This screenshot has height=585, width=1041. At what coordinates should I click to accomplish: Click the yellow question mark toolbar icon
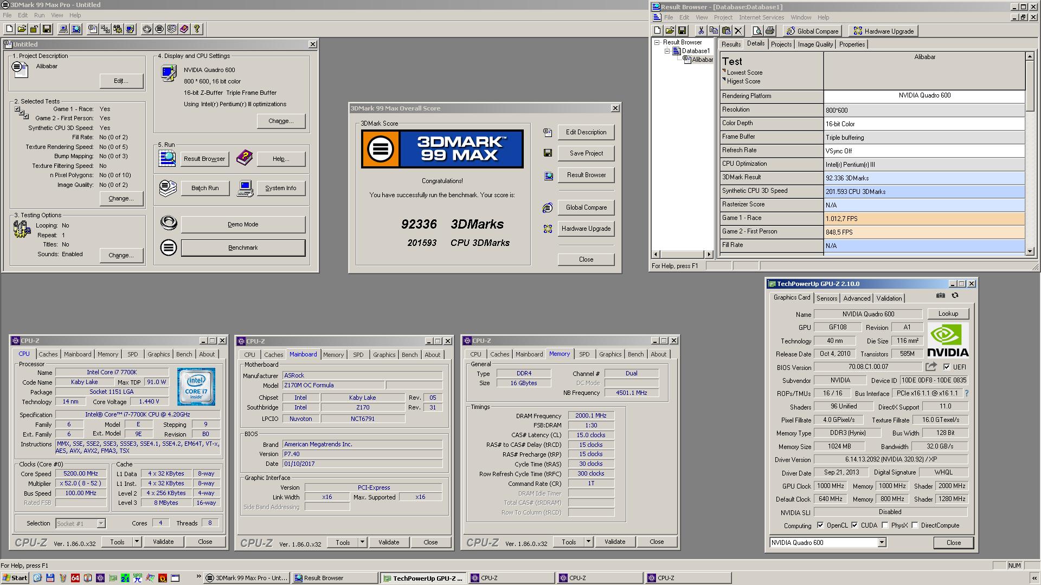pyautogui.click(x=197, y=29)
